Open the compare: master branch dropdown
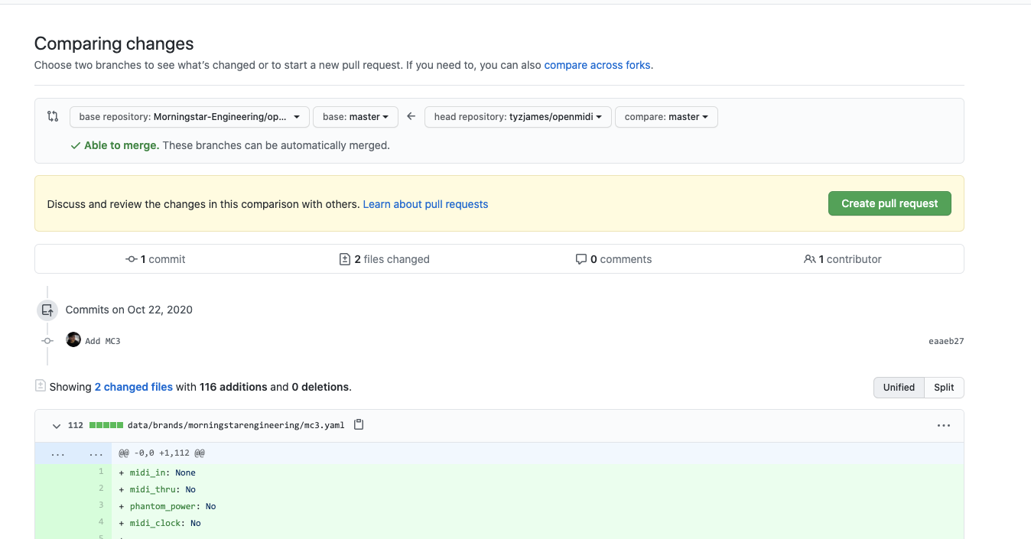1031x539 pixels. click(x=665, y=117)
